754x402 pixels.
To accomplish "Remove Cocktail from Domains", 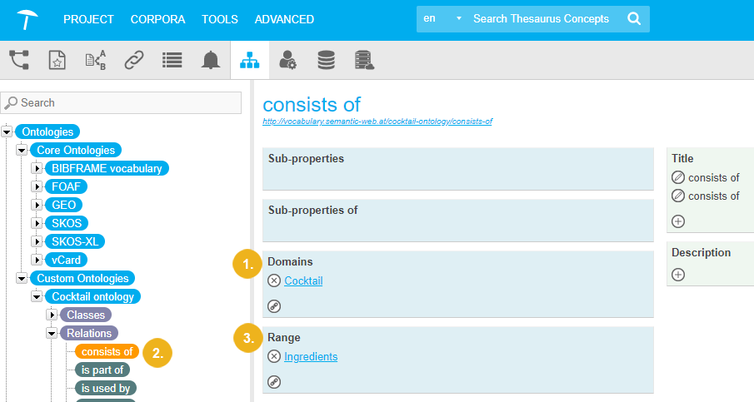I will [x=275, y=281].
